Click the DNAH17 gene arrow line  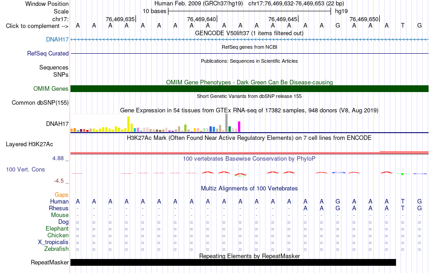(249, 40)
